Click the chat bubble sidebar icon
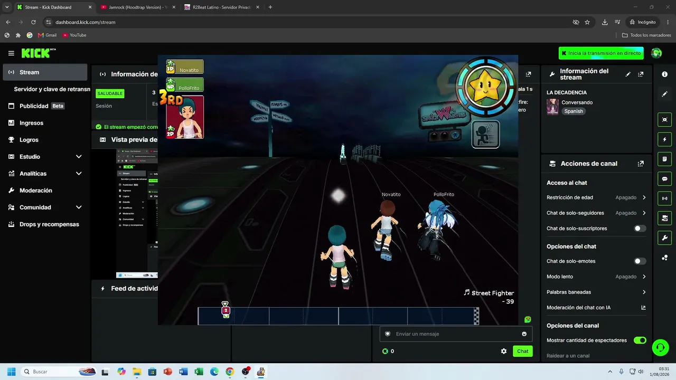The image size is (676, 380). pos(664,179)
